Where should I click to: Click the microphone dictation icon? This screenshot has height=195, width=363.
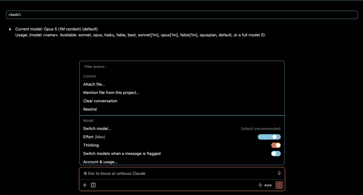pos(279,173)
